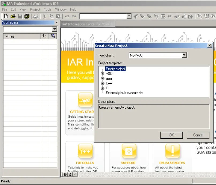Viewport: 216px width, 185px height.
Task: Click the Save All toolbar icon
Action: (x=27, y=16)
